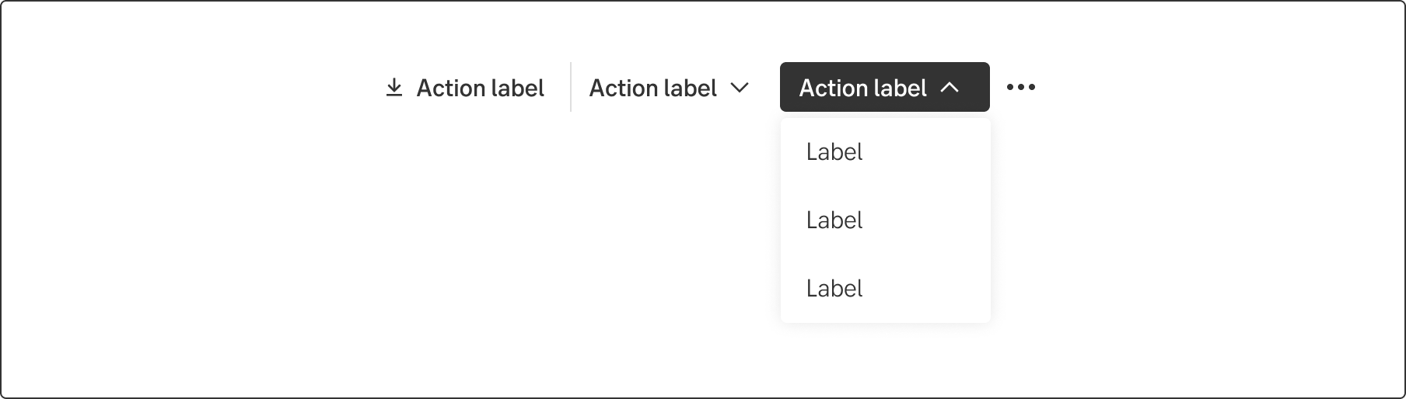The image size is (1406, 399).
Task: Open the three-dot overflow menu
Action: pyautogui.click(x=1020, y=87)
